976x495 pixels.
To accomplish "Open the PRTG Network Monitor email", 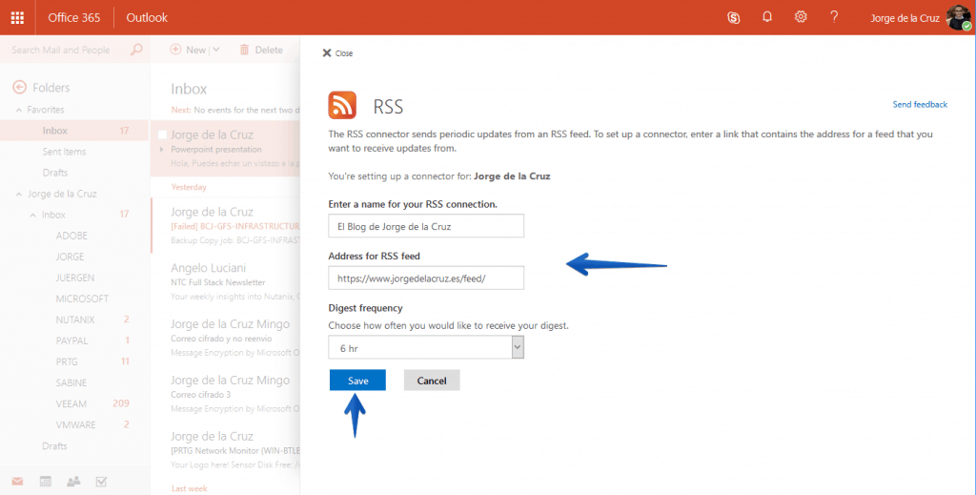I will click(x=226, y=450).
